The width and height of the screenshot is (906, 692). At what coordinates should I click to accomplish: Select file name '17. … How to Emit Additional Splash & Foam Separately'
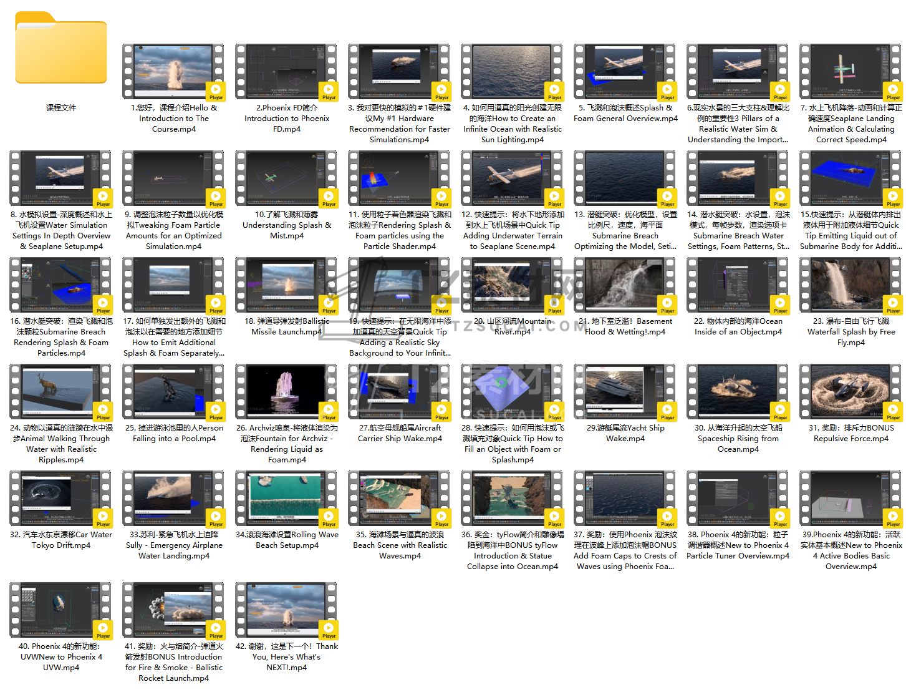tap(174, 337)
